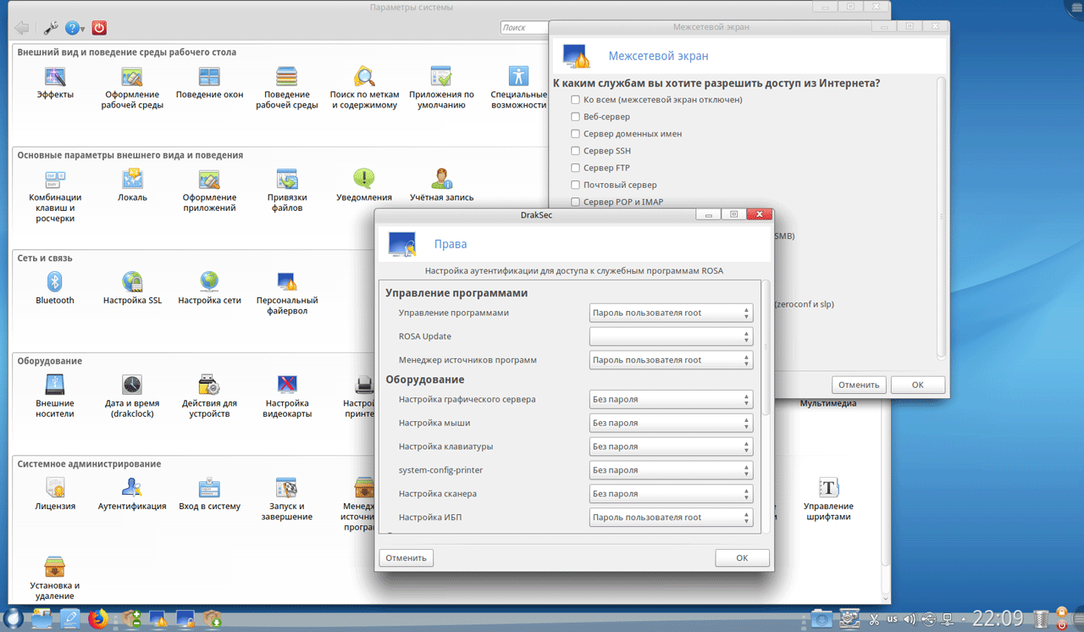Open Bluetooth settings
The image size is (1084, 632).
pyautogui.click(x=55, y=283)
